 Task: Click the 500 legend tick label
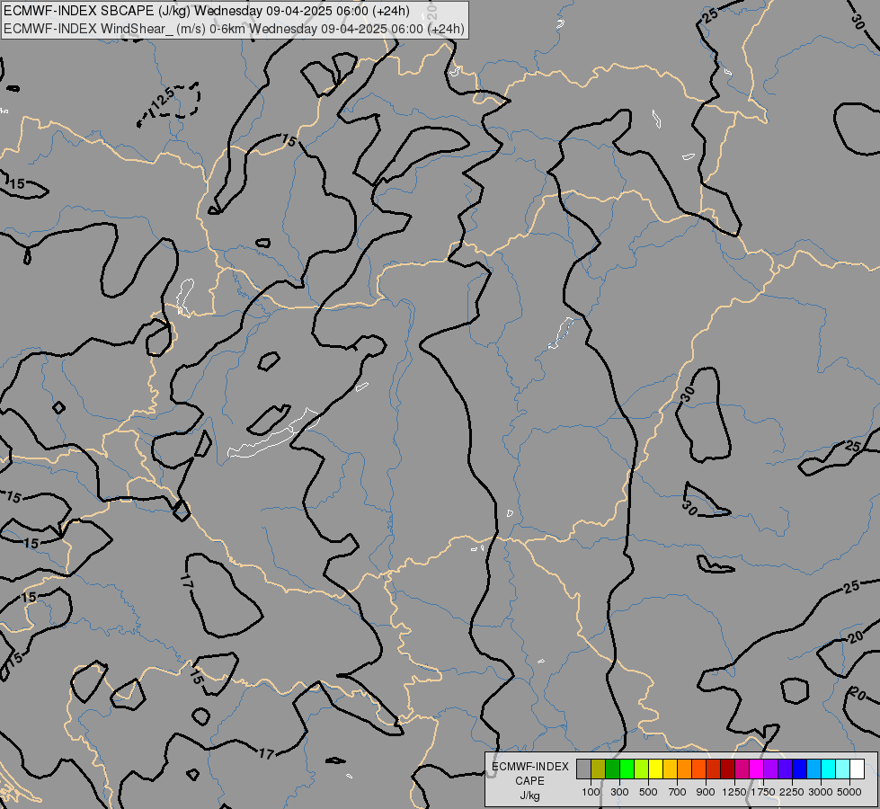[x=648, y=792]
